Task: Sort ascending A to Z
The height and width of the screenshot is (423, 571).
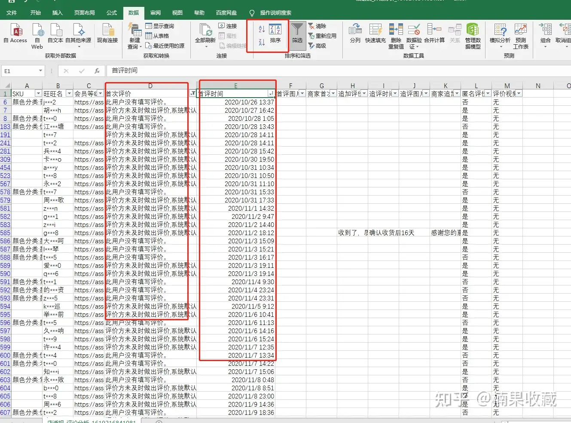Action: pyautogui.click(x=262, y=29)
